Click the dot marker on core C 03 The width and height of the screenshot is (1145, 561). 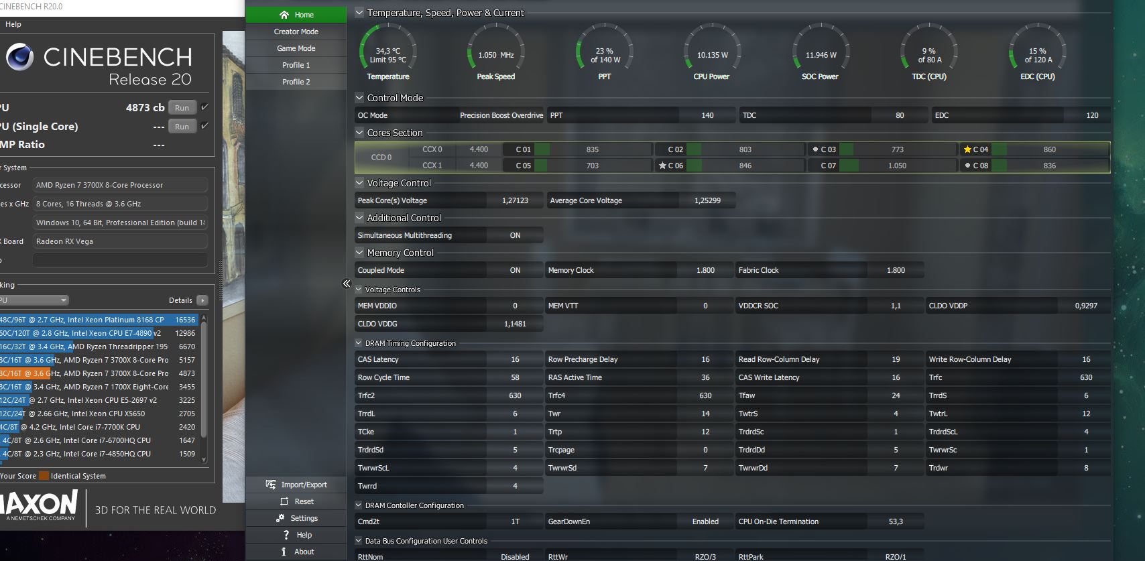(815, 149)
